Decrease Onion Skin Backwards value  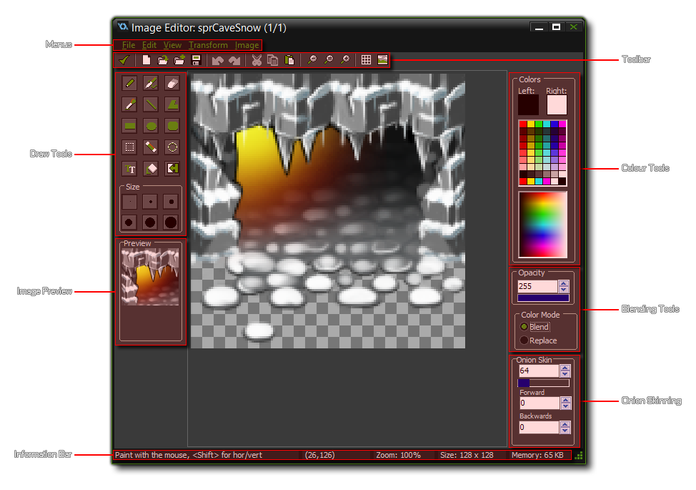[x=565, y=431]
